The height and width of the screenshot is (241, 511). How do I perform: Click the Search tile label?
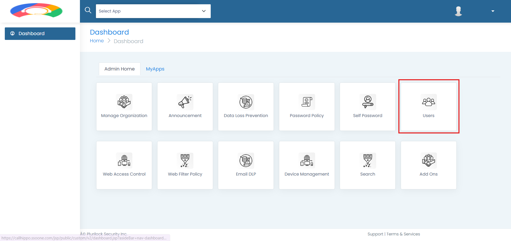coord(368,174)
